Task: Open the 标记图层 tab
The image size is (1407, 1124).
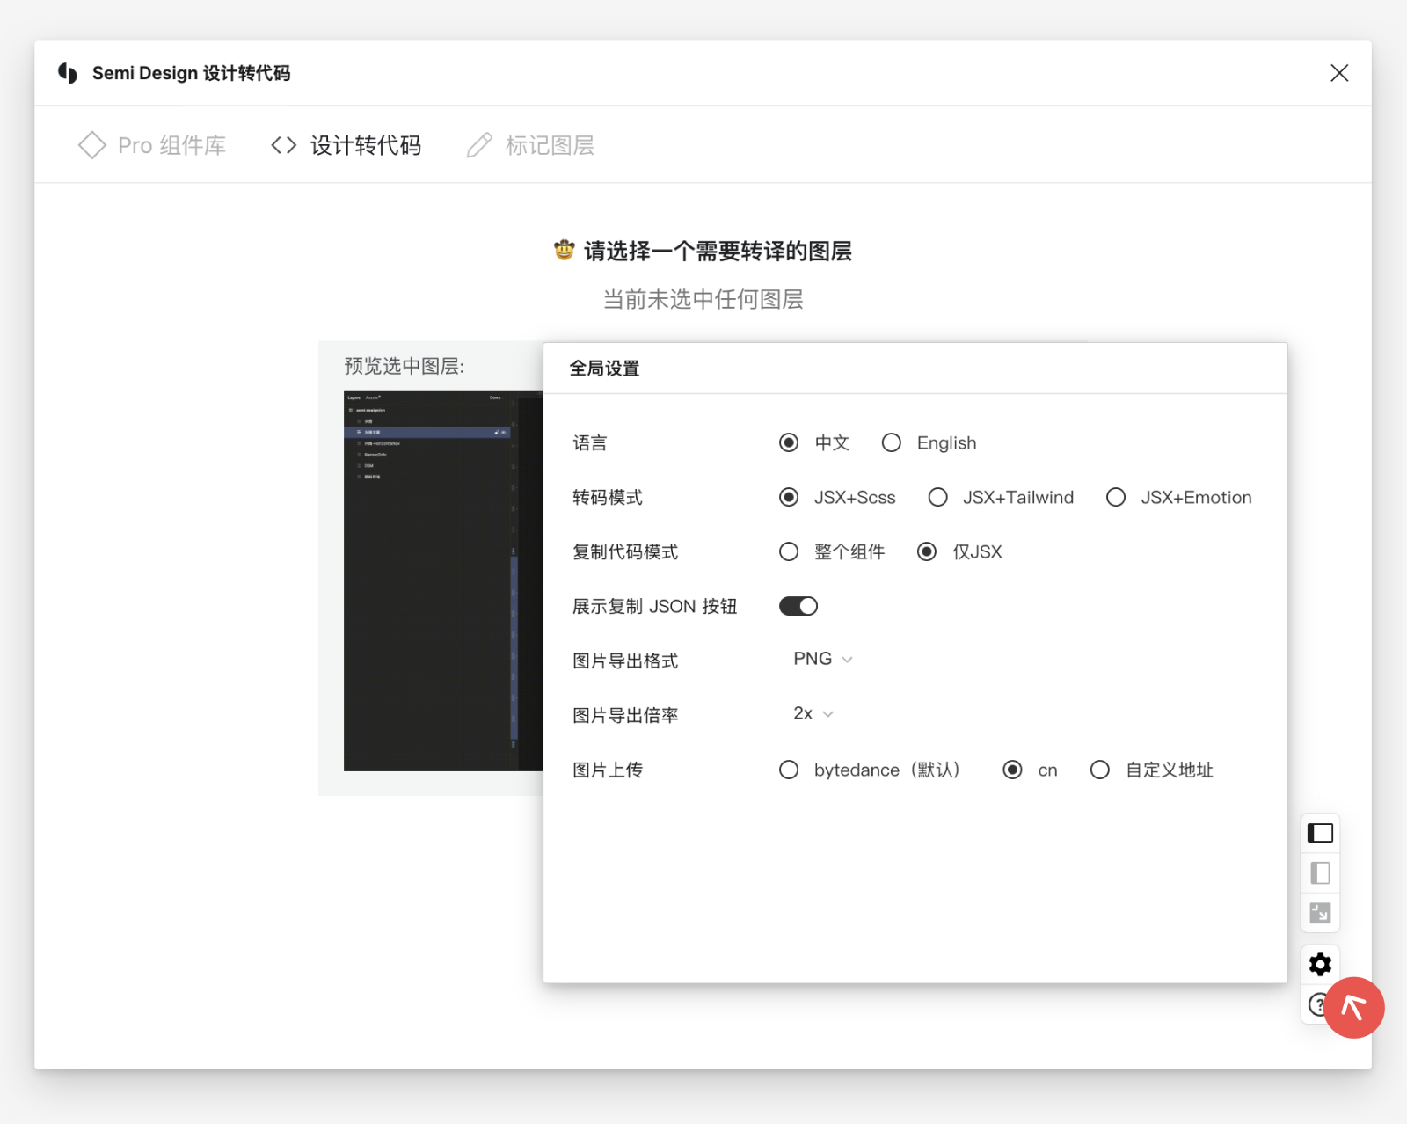Action: [x=530, y=145]
